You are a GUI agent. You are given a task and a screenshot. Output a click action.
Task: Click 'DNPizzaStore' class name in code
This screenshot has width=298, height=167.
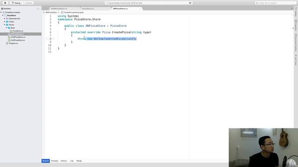(95, 26)
